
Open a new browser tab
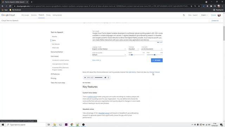tap(32, 2)
